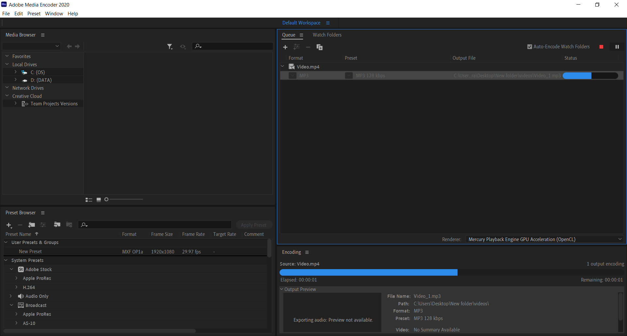Viewport: 627px width, 336px height.
Task: Stop the queue with the red button
Action: coord(601,47)
